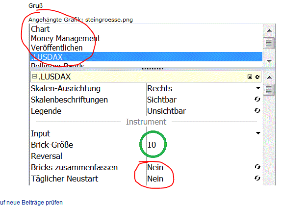Click Nein value of Bricks zusammenfassen
307x207 pixels.
(x=155, y=167)
